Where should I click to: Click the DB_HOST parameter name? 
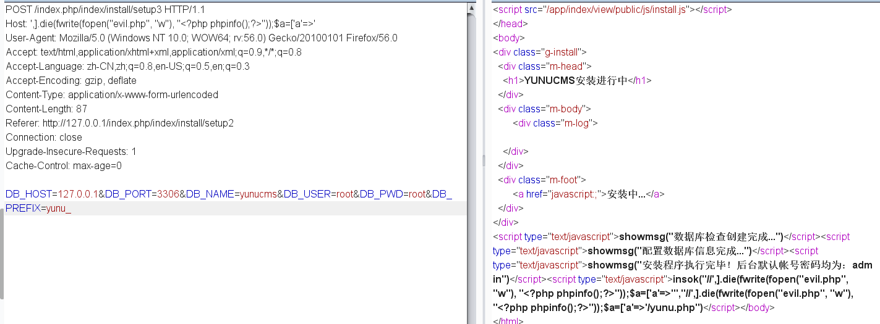28,194
